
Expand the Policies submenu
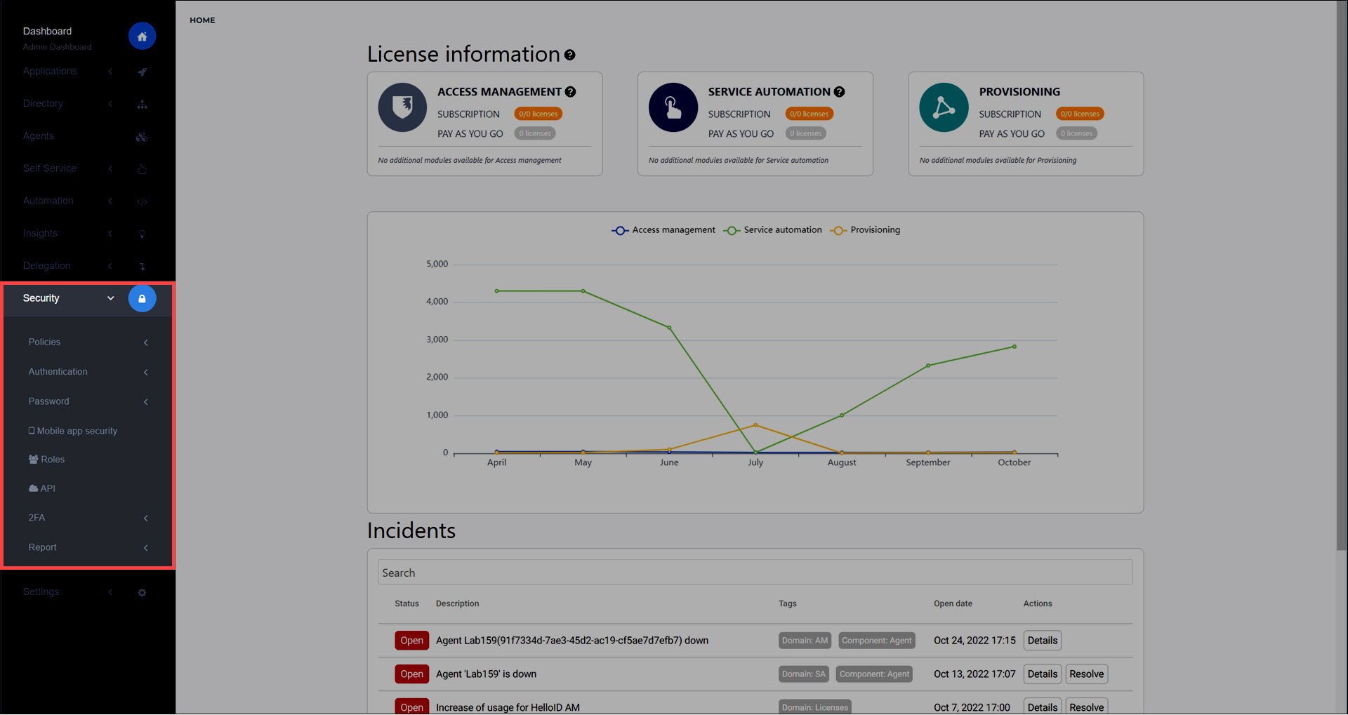pos(88,342)
